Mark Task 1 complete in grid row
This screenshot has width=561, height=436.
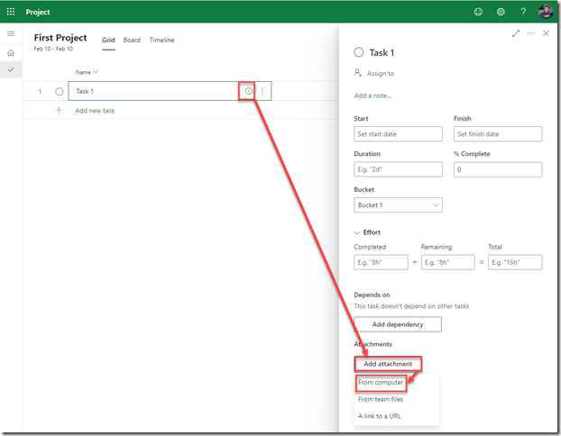tap(60, 91)
